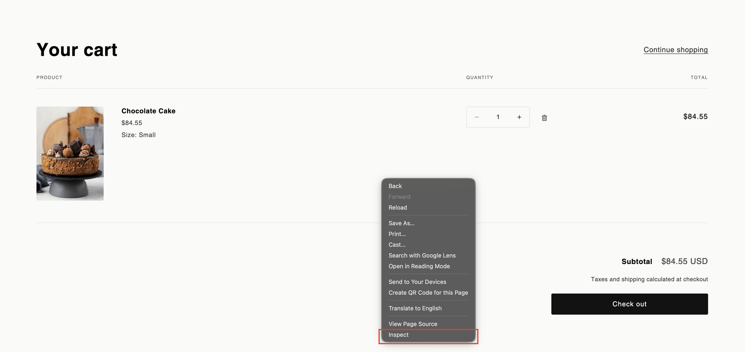Delete Chocolate Cake with trash icon
Image resolution: width=745 pixels, height=352 pixels.
[544, 118]
